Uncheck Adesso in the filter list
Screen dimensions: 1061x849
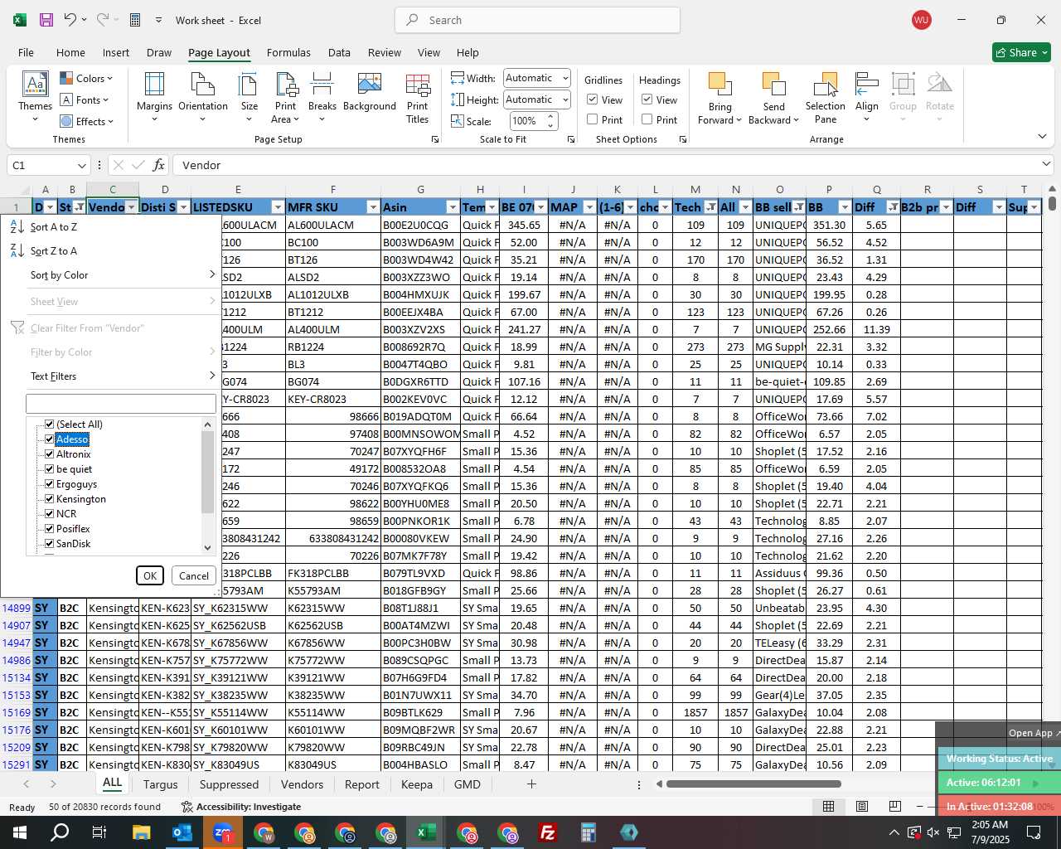click(50, 439)
